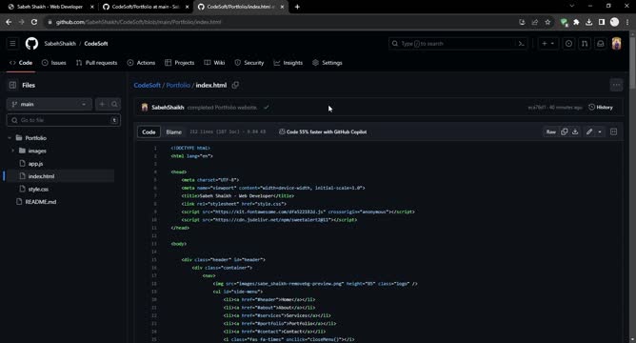636x343 pixels.
Task: Open the Pull requests shortcut icon in header
Action: pos(585,44)
